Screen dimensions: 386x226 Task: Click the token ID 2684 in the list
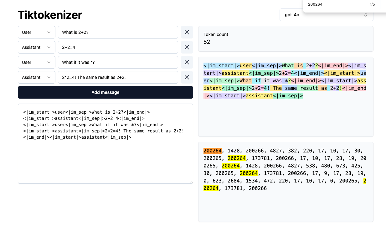[x=234, y=181]
